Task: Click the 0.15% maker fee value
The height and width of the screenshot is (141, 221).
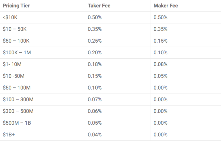Action: 161,41
